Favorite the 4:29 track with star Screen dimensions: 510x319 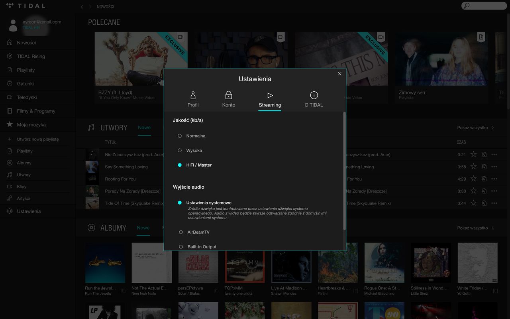(x=473, y=179)
